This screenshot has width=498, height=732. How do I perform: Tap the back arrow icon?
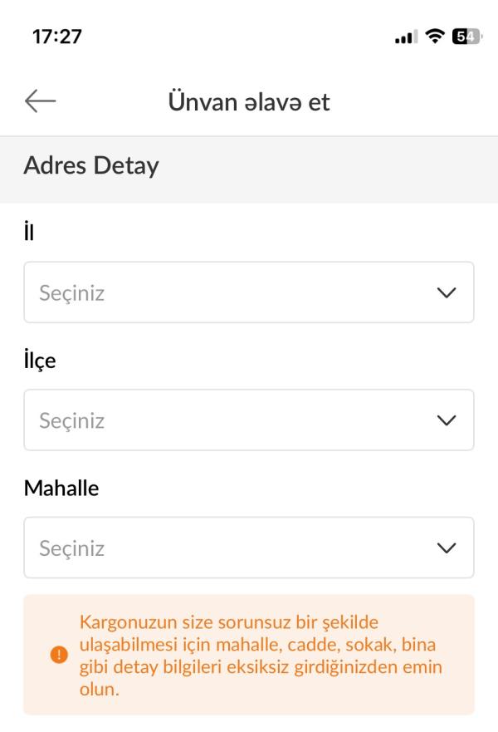40,101
